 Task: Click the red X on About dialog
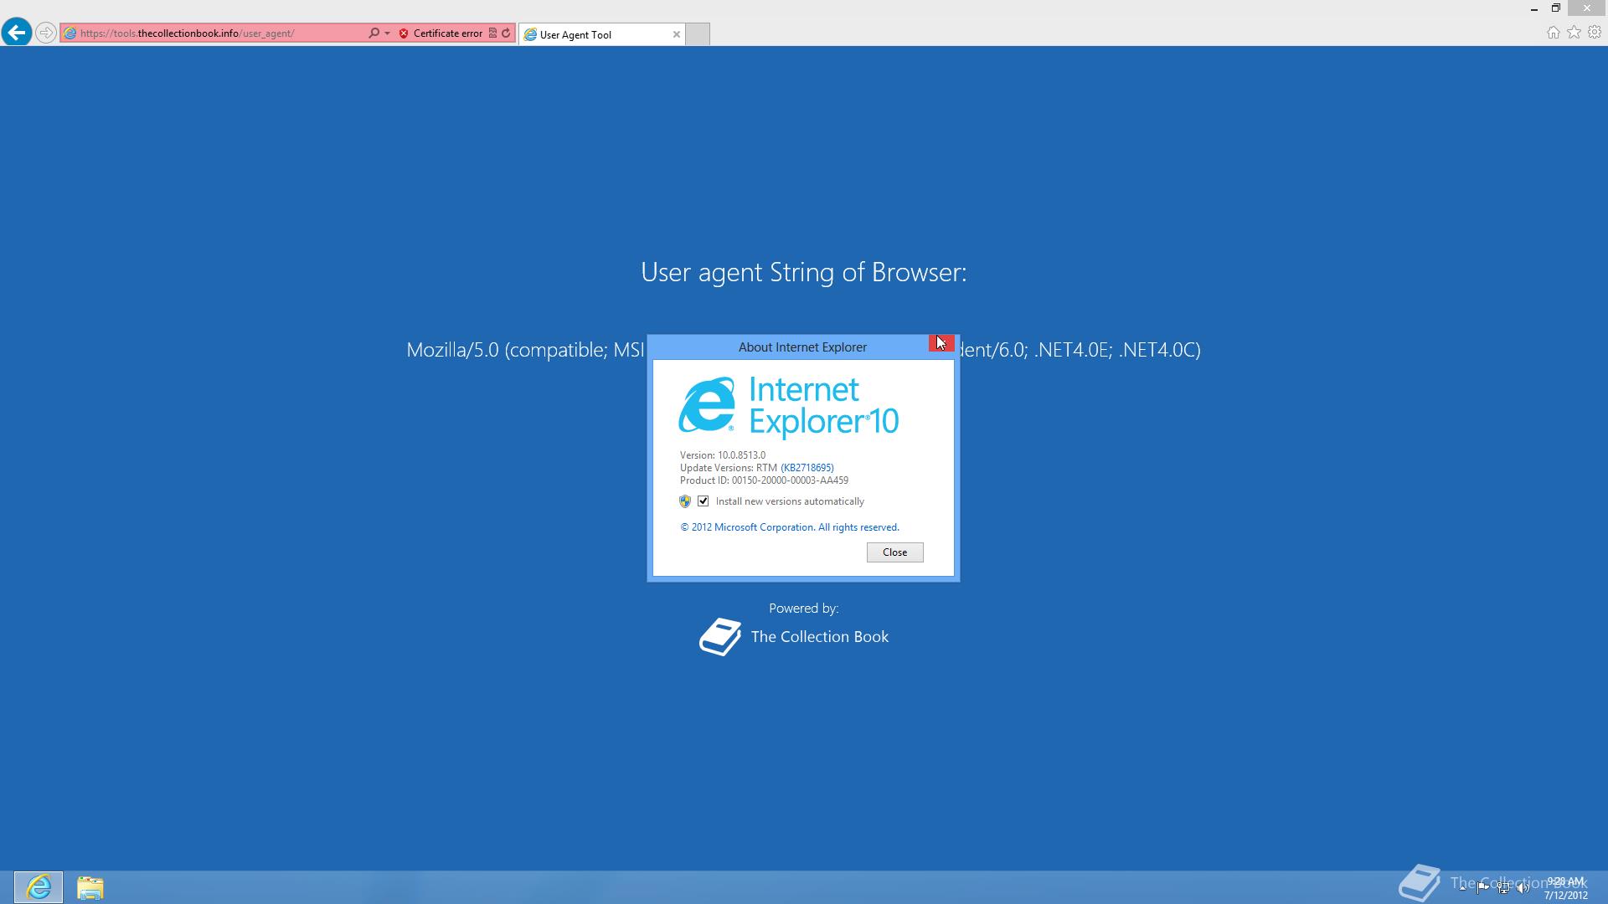[x=941, y=343]
